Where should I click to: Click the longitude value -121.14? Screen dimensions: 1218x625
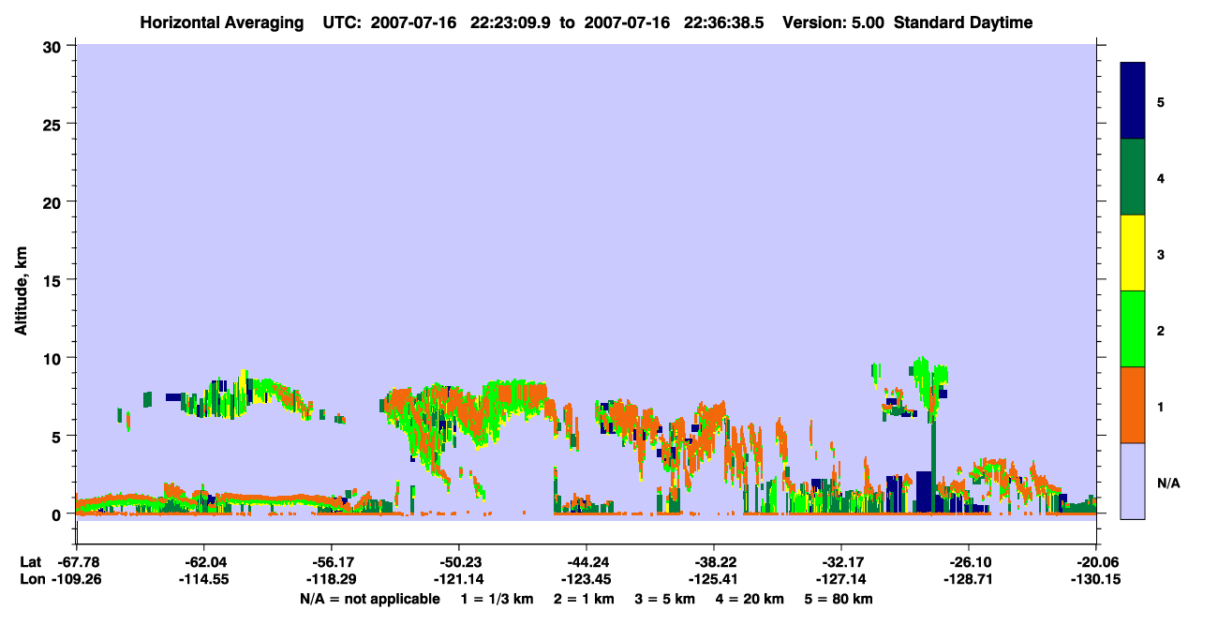(458, 580)
